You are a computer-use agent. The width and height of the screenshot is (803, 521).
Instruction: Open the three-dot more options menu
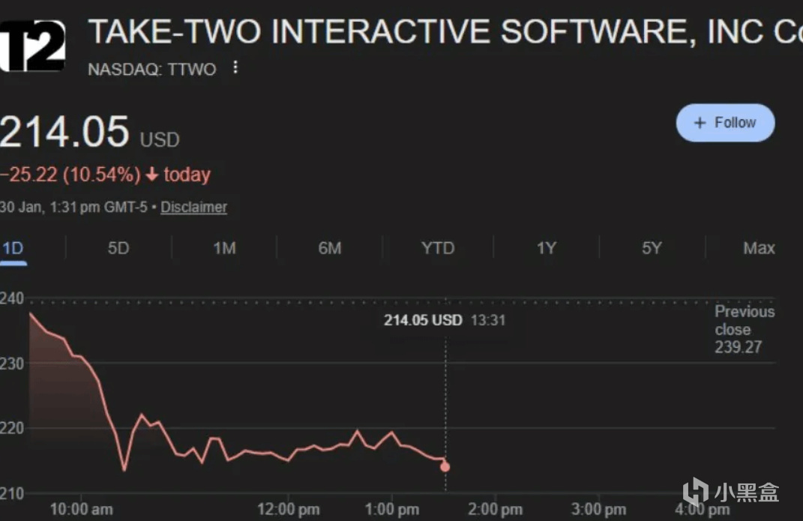pyautogui.click(x=235, y=68)
